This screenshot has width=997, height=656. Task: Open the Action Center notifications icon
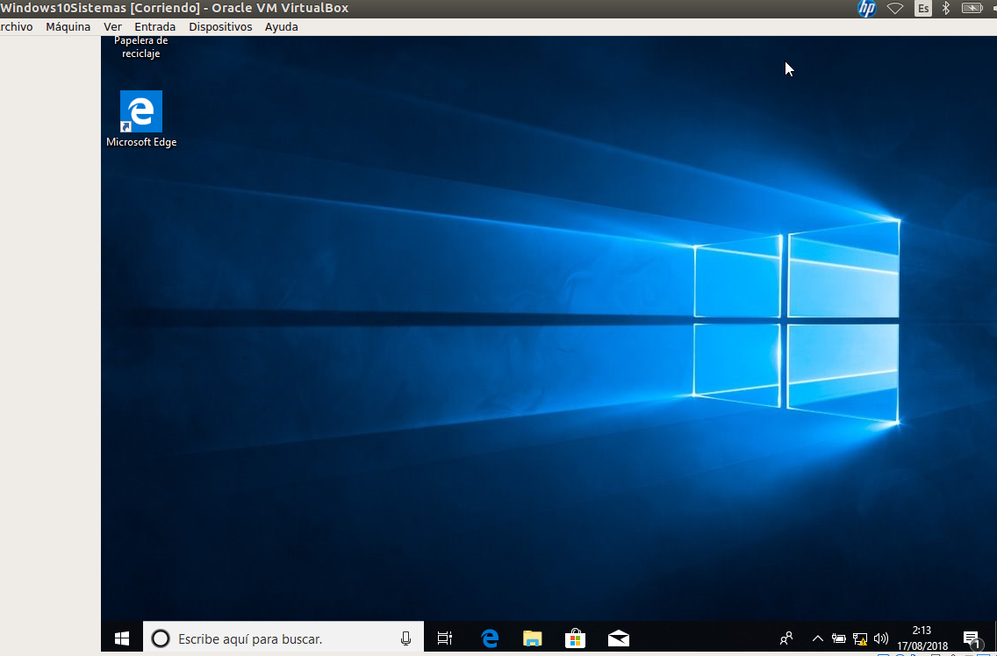(x=971, y=638)
